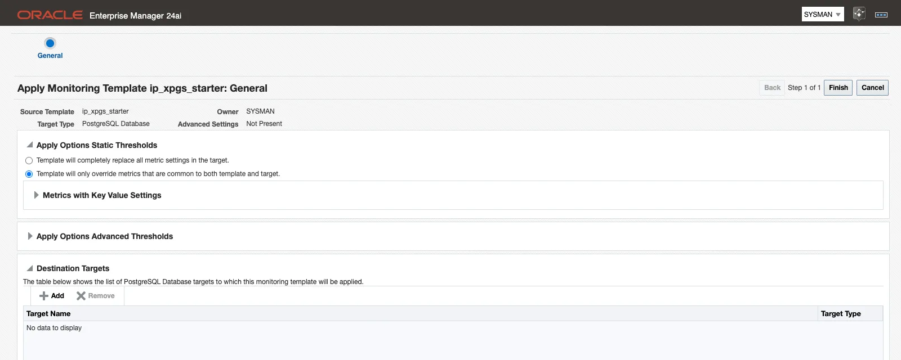Click the SYSMAN owner value
Image resolution: width=901 pixels, height=360 pixels.
coord(260,111)
